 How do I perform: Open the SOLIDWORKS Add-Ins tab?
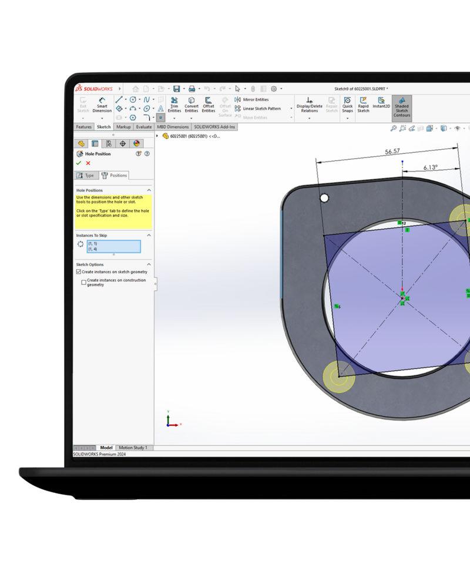pos(214,127)
